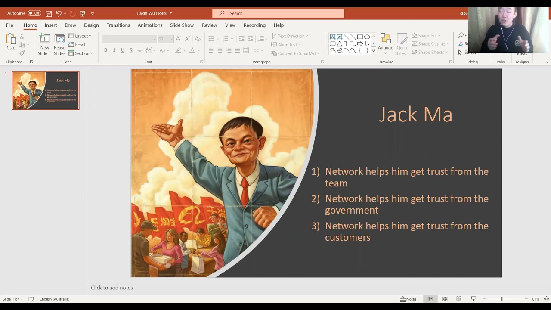Justify the paragraph text
551x310 pixels.
237,50
